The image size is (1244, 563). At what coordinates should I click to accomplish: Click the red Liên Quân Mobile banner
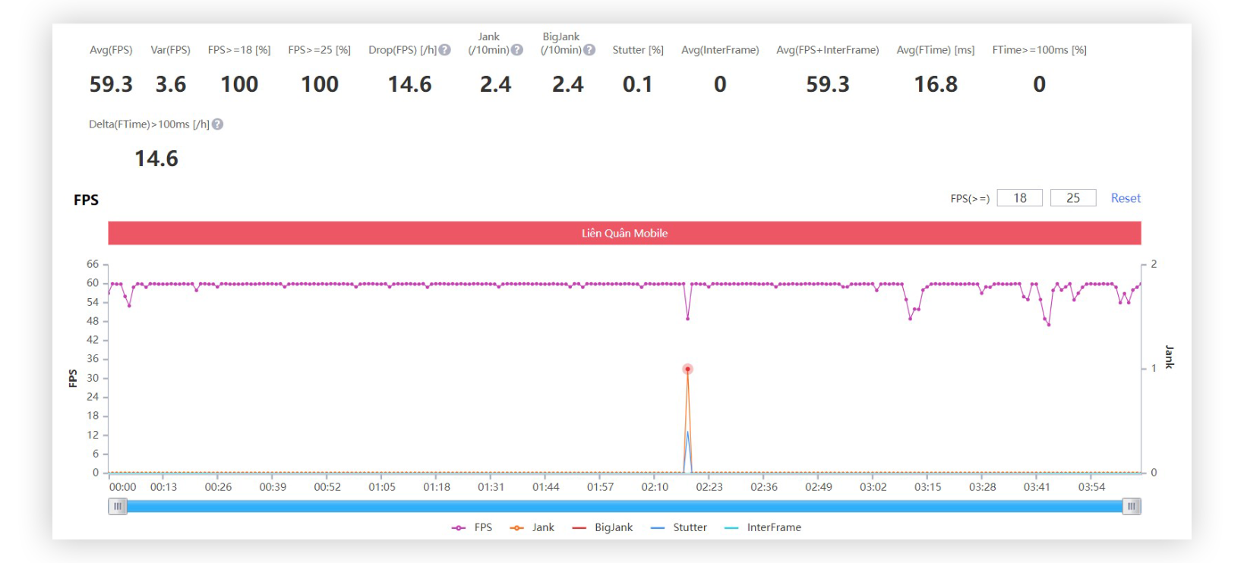(x=624, y=233)
